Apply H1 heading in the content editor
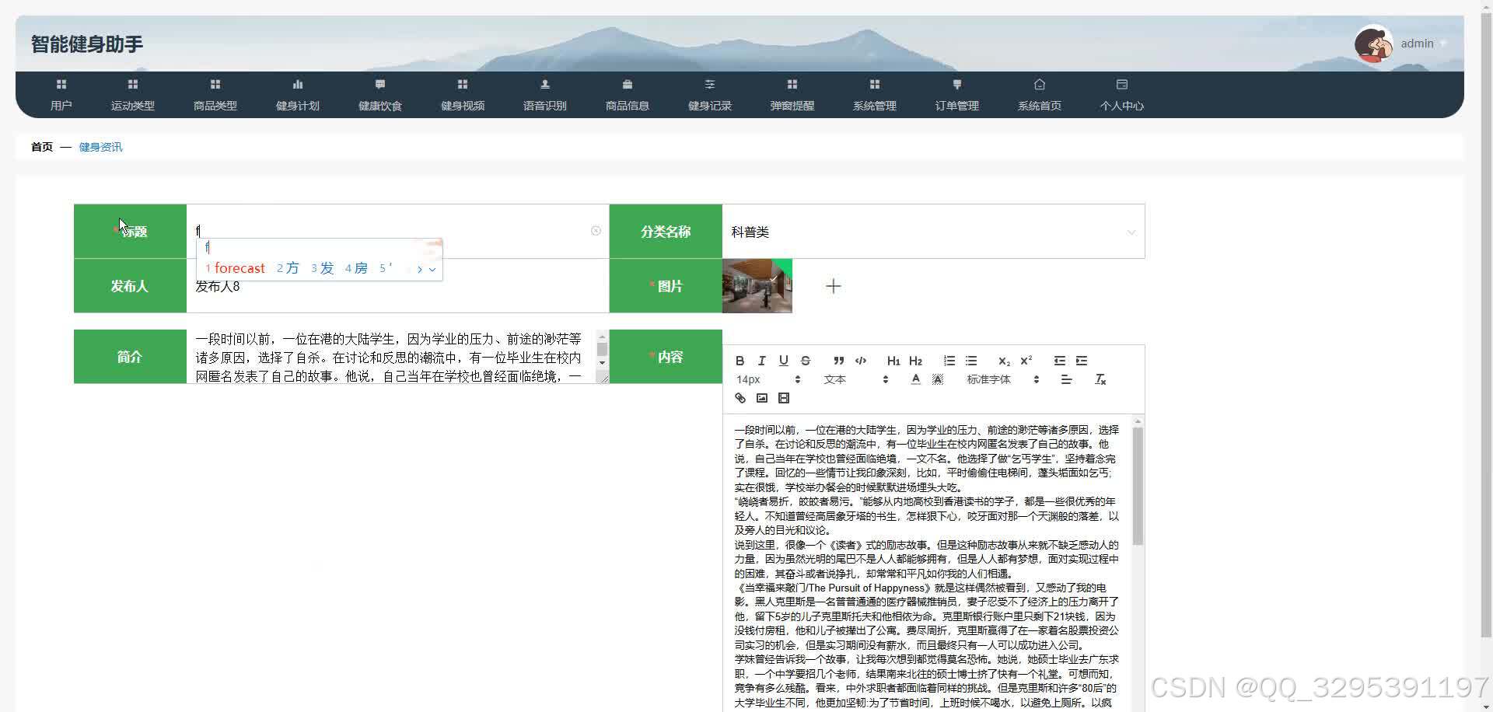Image resolution: width=1493 pixels, height=712 pixels. pos(893,360)
